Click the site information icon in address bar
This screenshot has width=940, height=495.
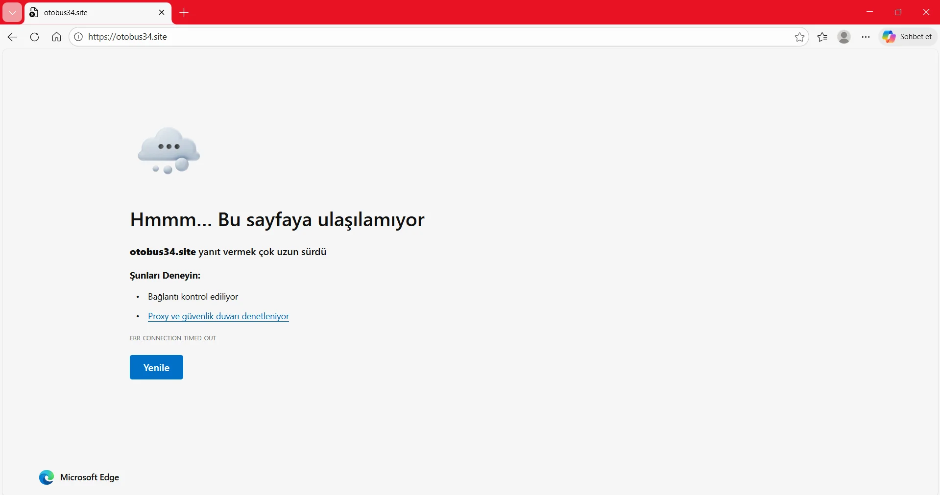pyautogui.click(x=78, y=37)
